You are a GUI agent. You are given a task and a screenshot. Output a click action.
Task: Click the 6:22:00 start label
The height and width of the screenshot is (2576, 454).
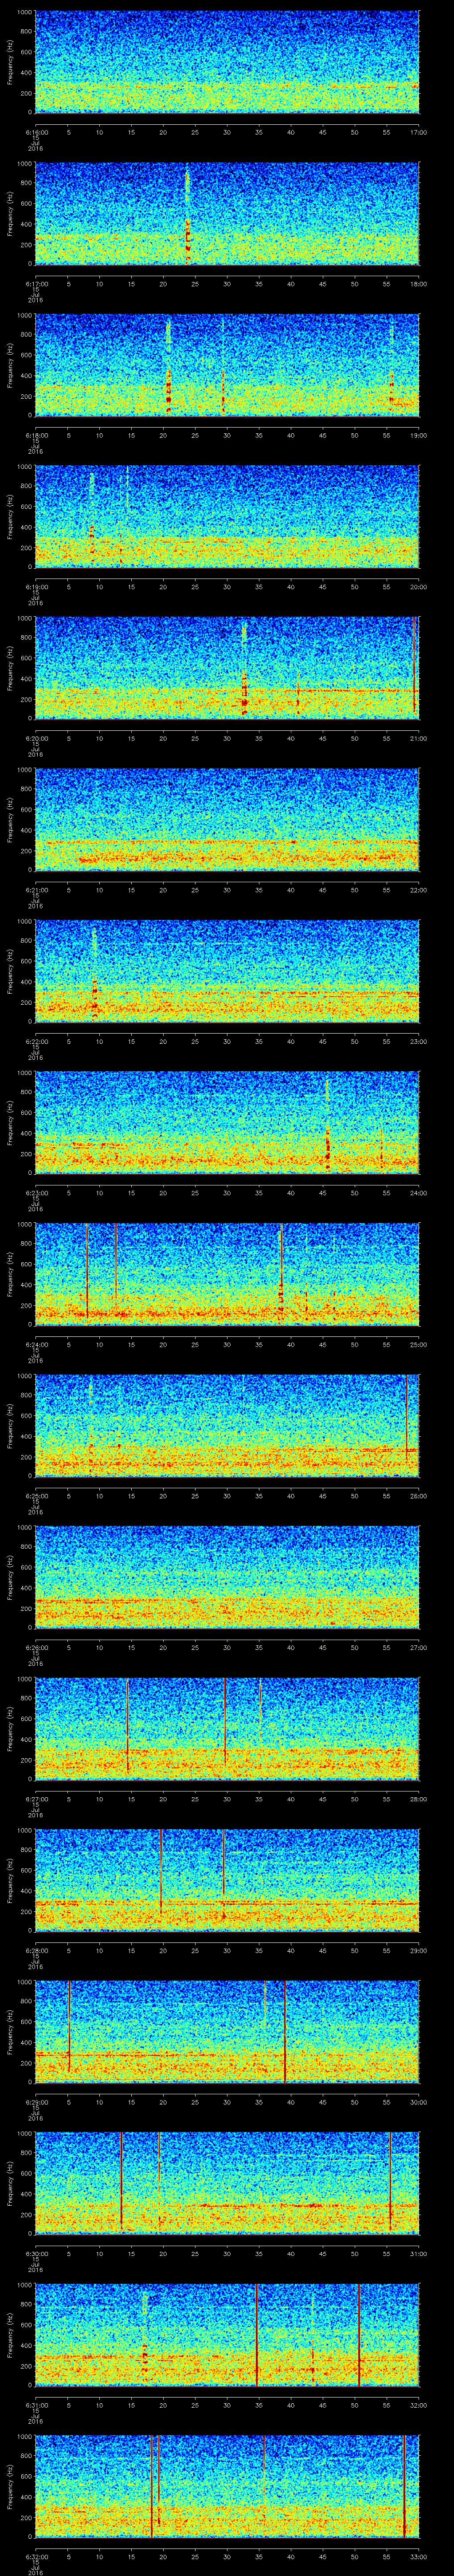pyautogui.click(x=36, y=1041)
